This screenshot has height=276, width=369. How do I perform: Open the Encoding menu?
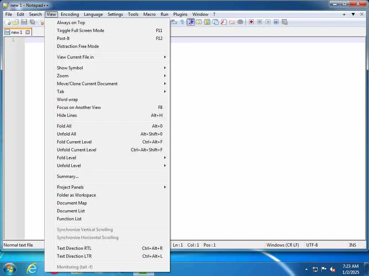pos(70,14)
